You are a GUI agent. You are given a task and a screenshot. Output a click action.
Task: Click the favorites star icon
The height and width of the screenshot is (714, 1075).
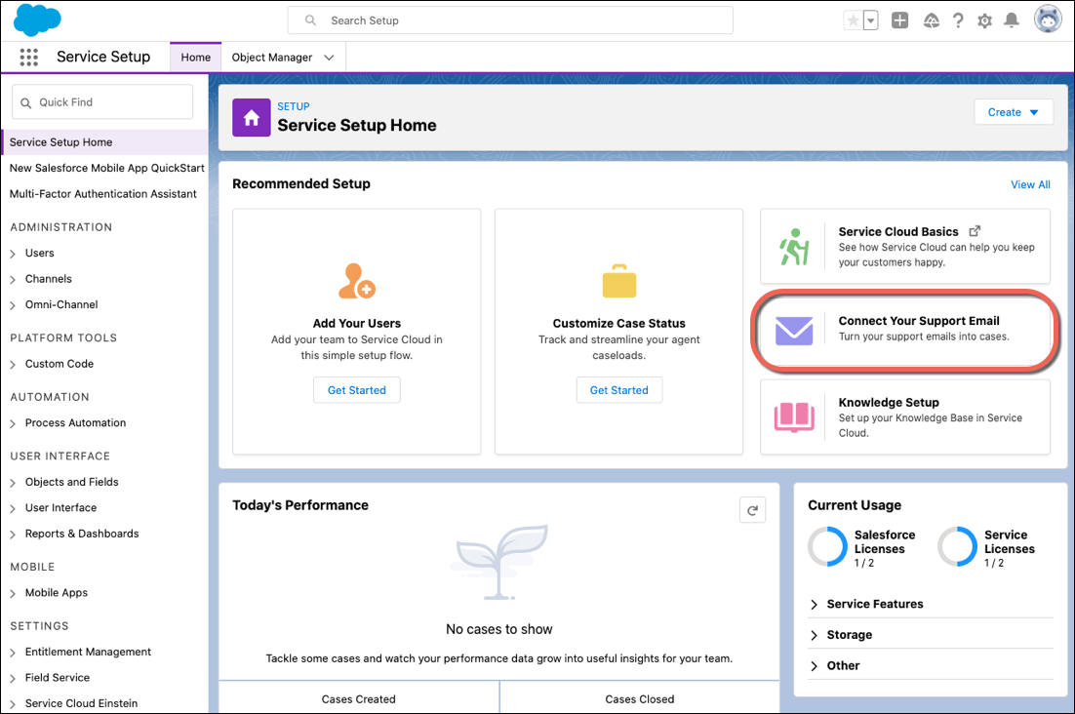click(x=853, y=20)
